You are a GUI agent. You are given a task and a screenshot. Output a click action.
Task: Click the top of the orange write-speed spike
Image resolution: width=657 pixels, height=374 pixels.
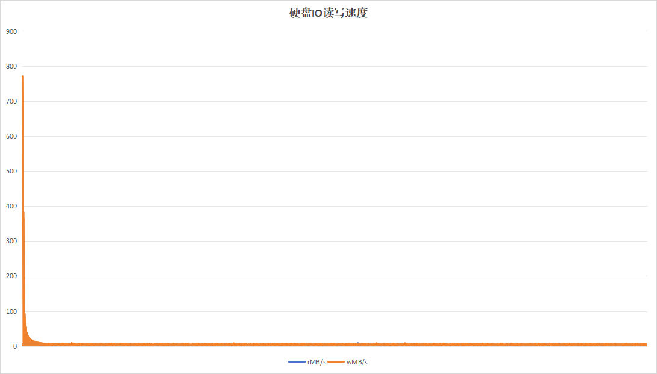[23, 76]
